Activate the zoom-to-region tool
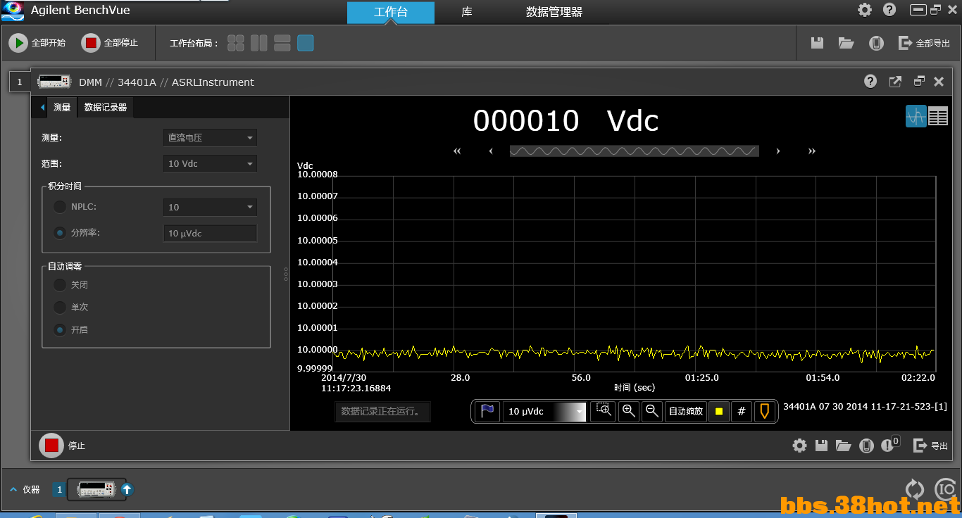Screen dimensions: 962x518 [604, 412]
